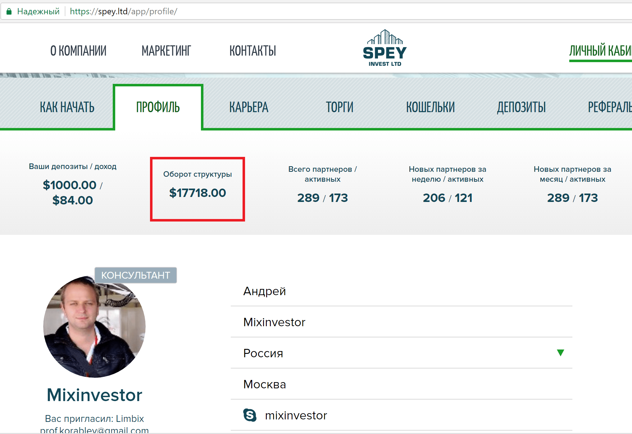Click the Skype field containing mixinvestor
632x434 pixels.
[x=401, y=415]
